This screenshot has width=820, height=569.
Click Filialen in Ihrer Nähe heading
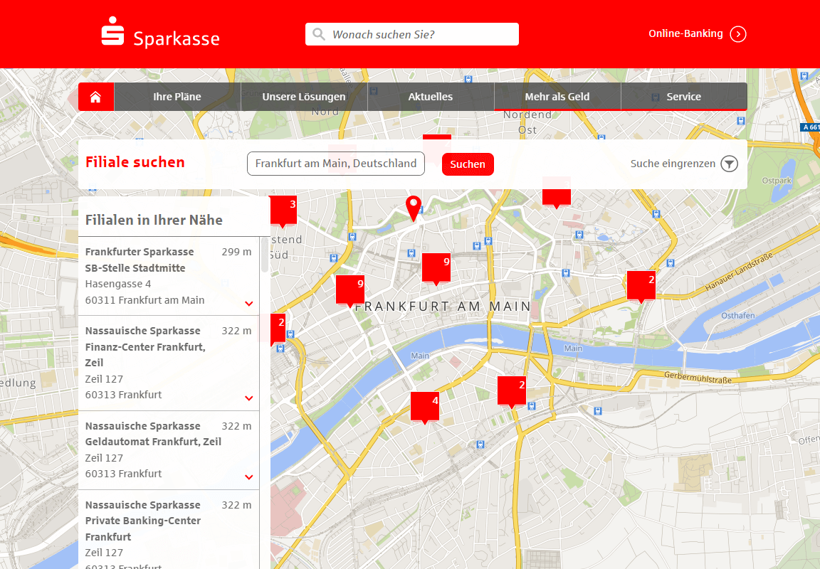pos(154,220)
